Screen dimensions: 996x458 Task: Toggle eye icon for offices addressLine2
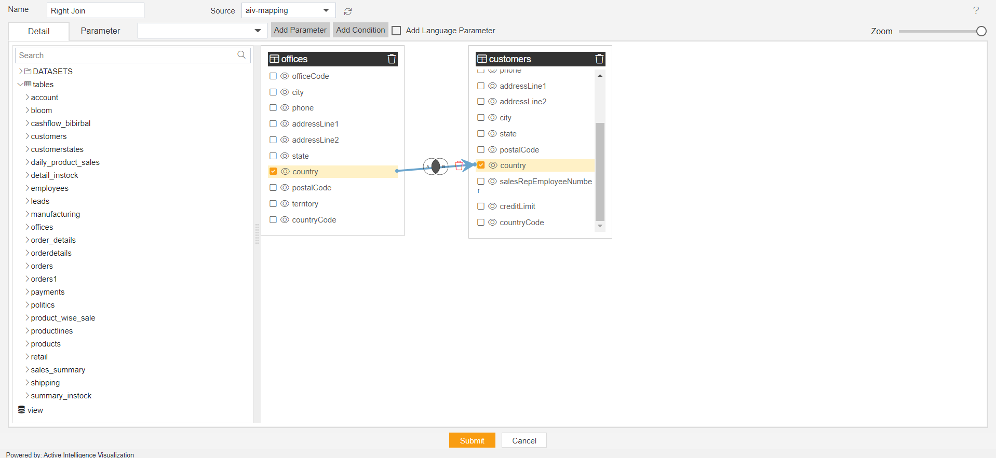click(x=285, y=140)
